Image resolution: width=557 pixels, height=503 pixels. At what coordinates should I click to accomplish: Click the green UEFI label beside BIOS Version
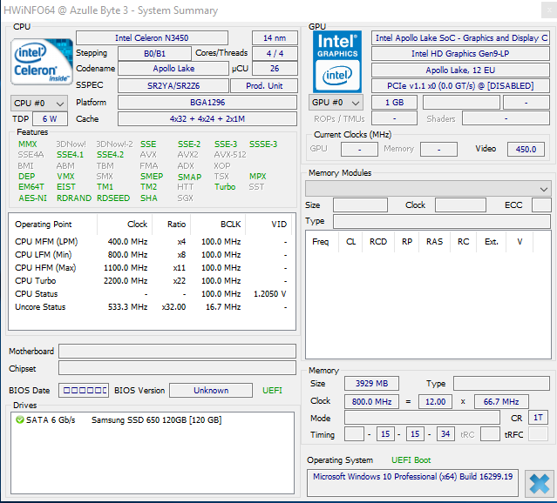273,391
